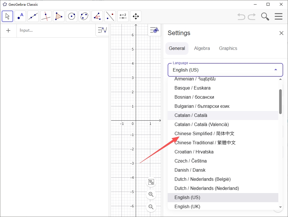Image resolution: width=288 pixels, height=217 pixels.
Task: Open the search magnifier
Action: tap(265, 17)
